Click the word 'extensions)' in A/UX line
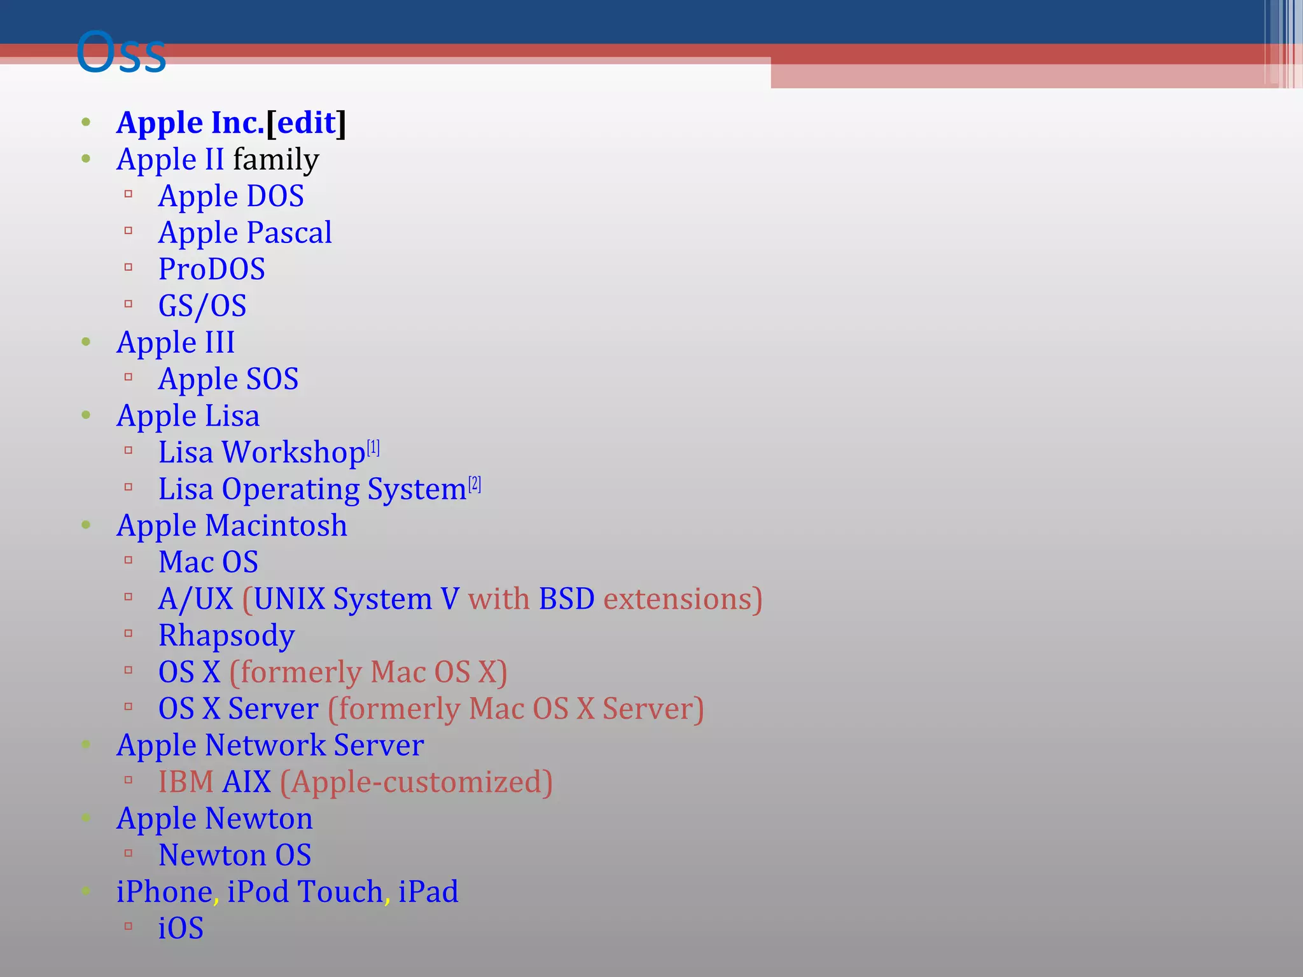Image resolution: width=1303 pixels, height=977 pixels. [x=683, y=600]
